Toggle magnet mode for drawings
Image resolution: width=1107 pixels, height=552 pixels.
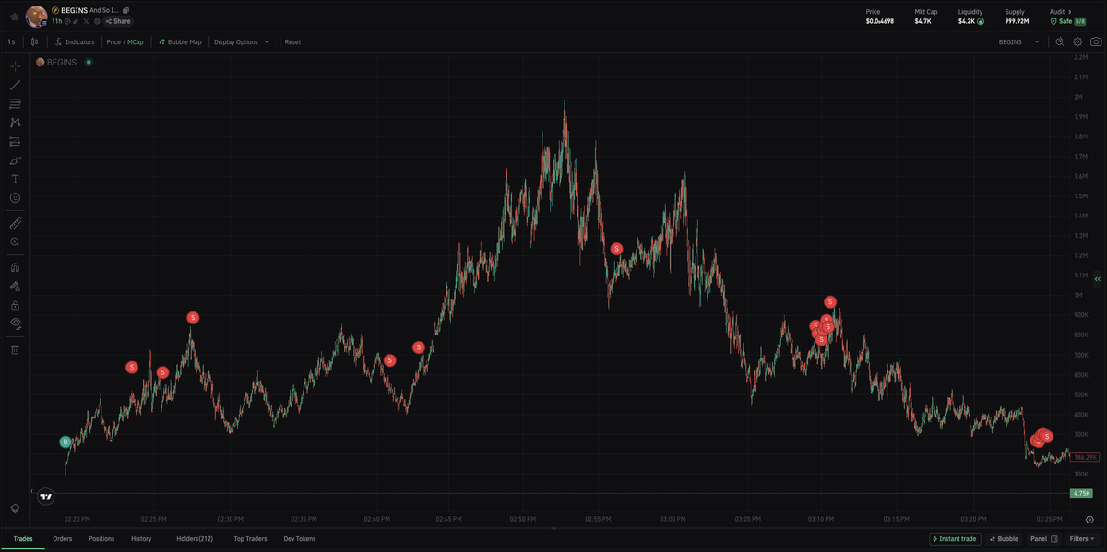[15, 267]
